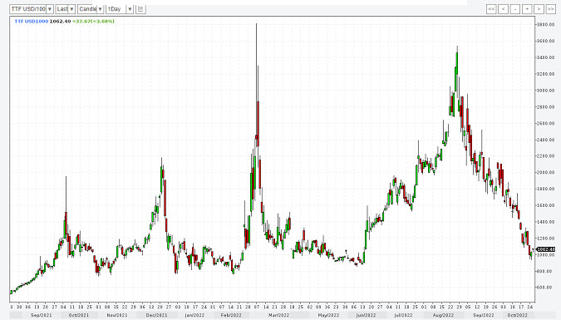Open the chart indicators bar icon
Viewport: 561px width, 320px height.
coord(140,9)
